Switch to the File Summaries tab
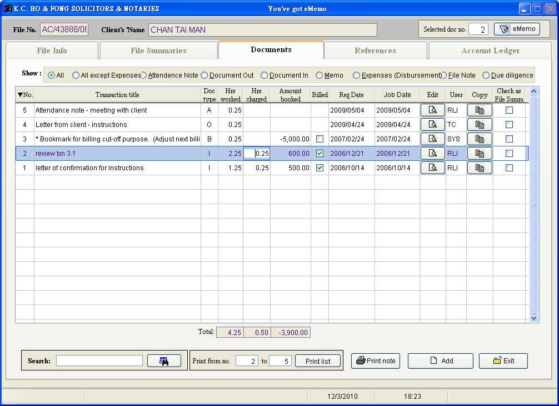The height and width of the screenshot is (406, 559). [x=158, y=50]
